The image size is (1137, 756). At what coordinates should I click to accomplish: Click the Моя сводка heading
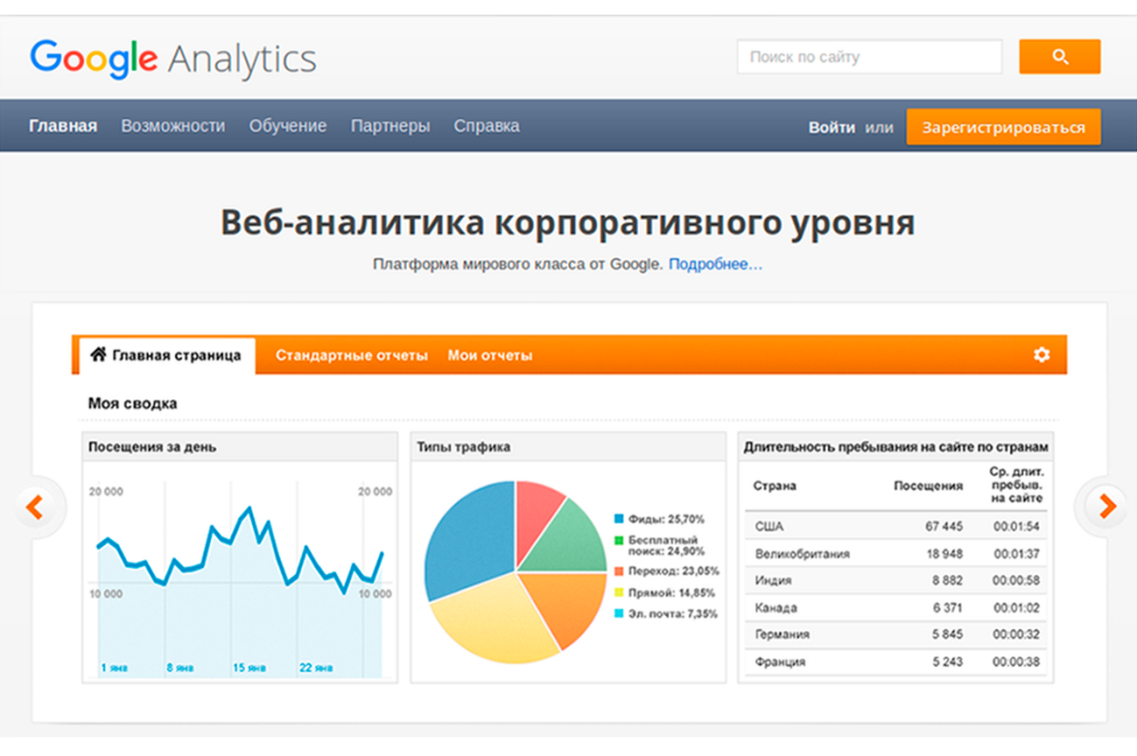point(132,403)
